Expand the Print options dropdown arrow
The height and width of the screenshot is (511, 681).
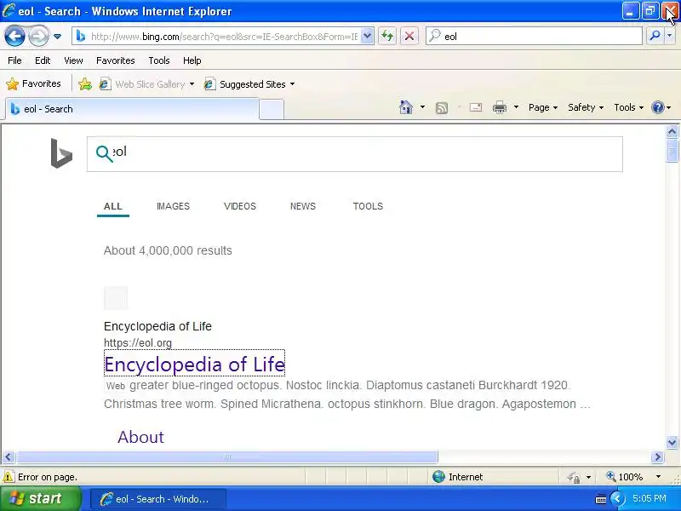click(x=516, y=107)
